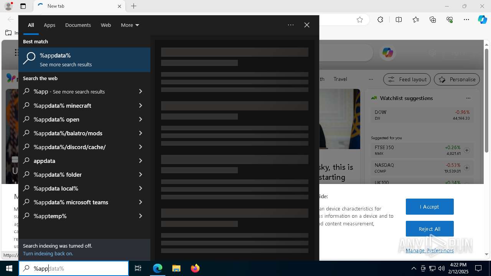
Task: Click 'Turn indexing back on' link
Action: pos(48,253)
